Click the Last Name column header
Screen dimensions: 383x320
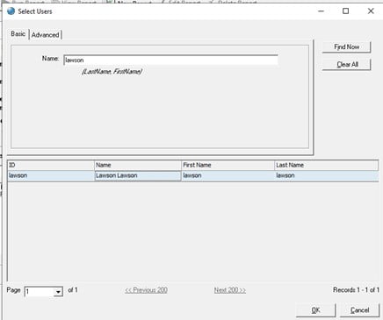pos(327,165)
